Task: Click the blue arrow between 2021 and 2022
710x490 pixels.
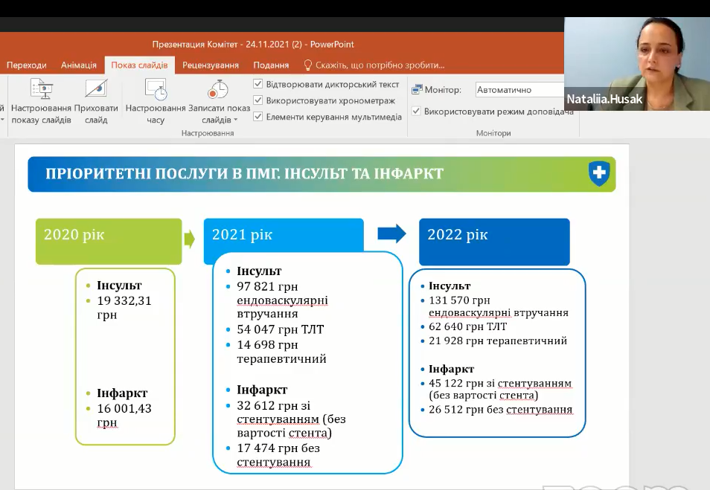Action: click(x=391, y=233)
